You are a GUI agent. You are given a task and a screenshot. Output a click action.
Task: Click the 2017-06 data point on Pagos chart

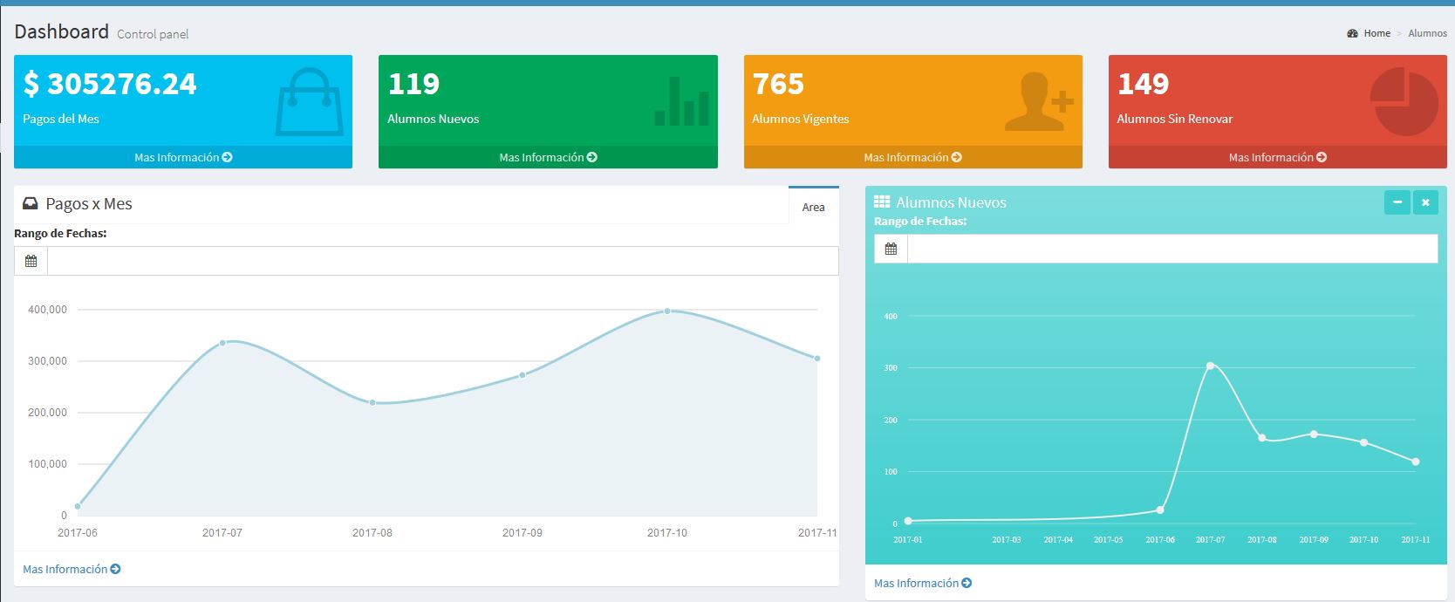pos(78,506)
